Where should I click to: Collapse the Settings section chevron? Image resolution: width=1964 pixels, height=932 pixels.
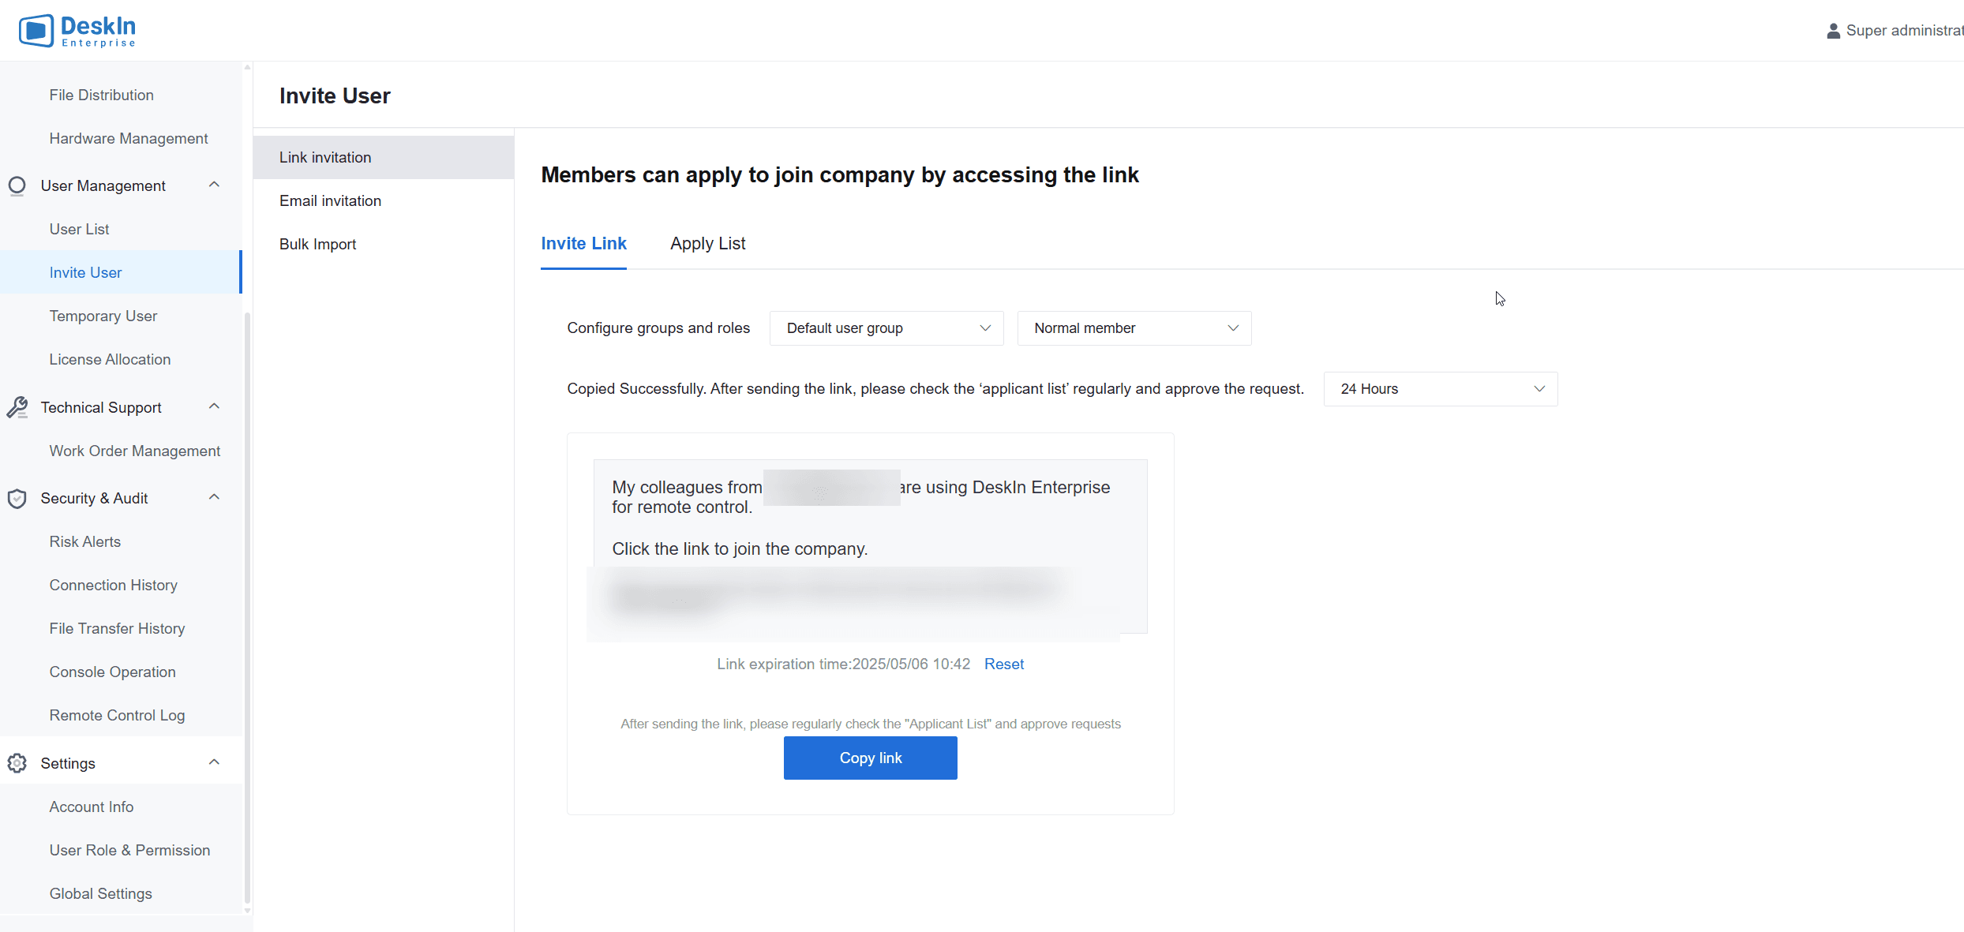point(214,762)
